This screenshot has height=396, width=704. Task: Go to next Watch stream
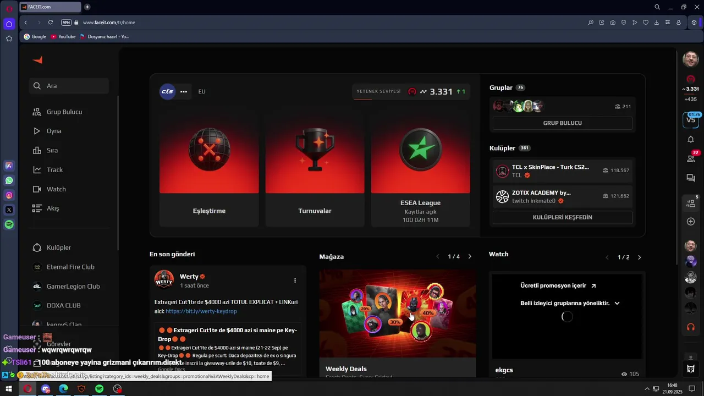[639, 257]
